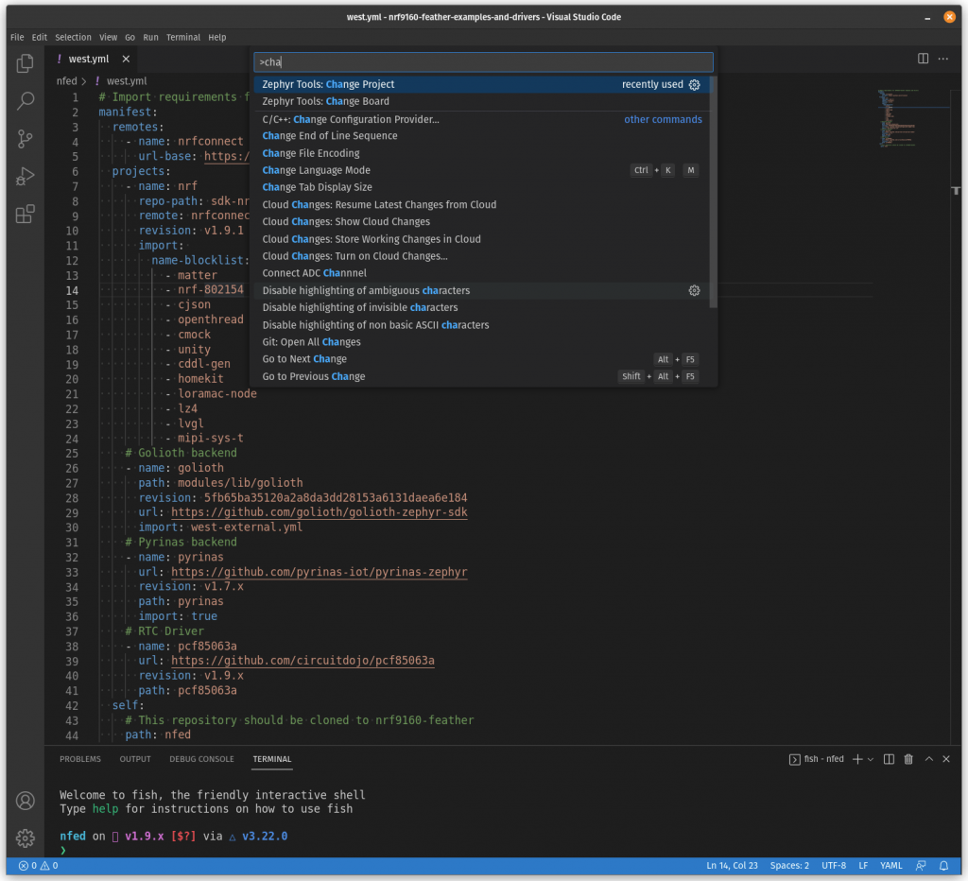The width and height of the screenshot is (968, 881).
Task: Kill terminal with the trash icon
Action: pyautogui.click(x=908, y=759)
